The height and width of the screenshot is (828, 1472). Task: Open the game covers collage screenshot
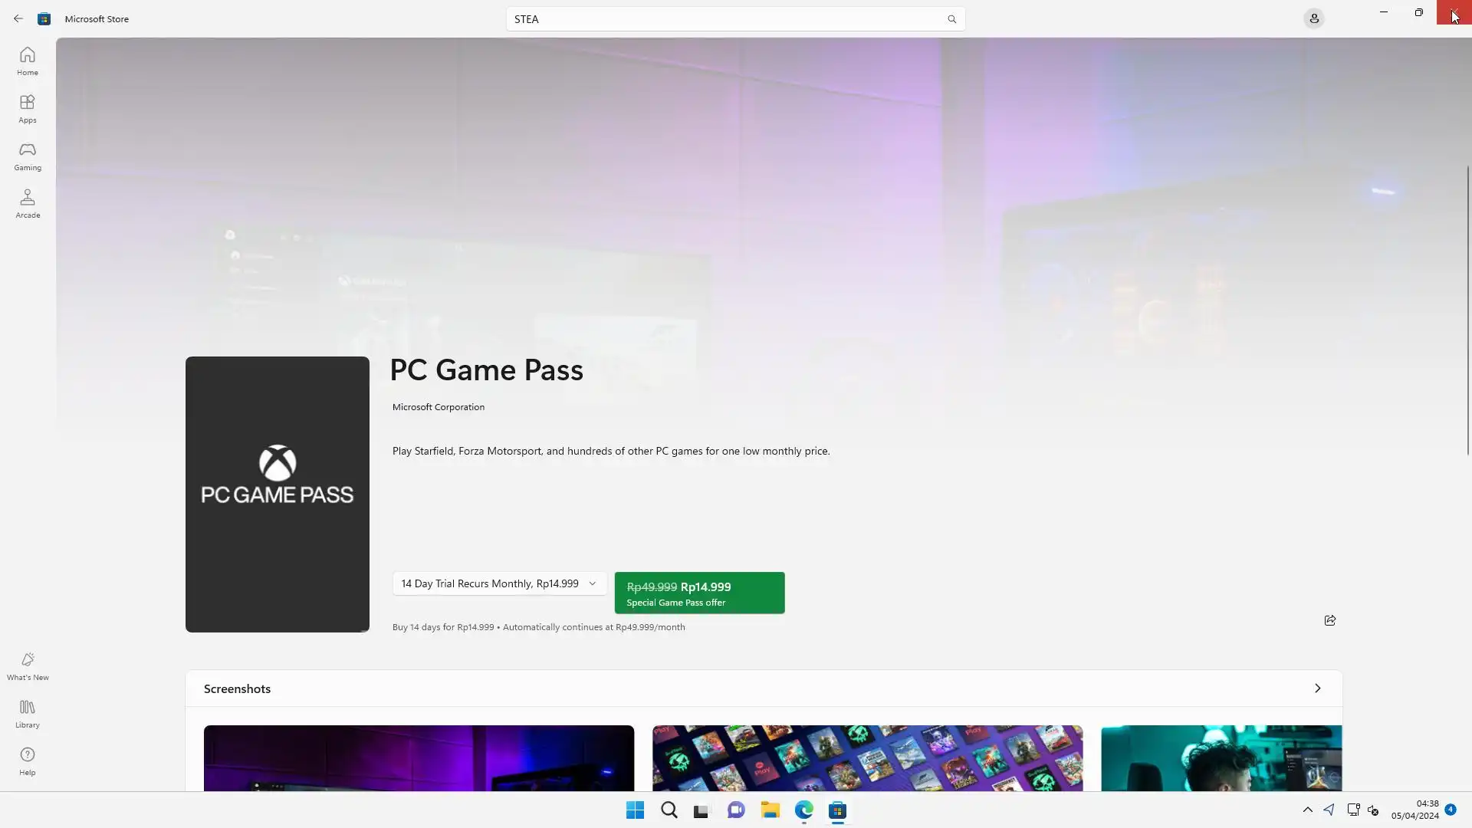pos(867,757)
